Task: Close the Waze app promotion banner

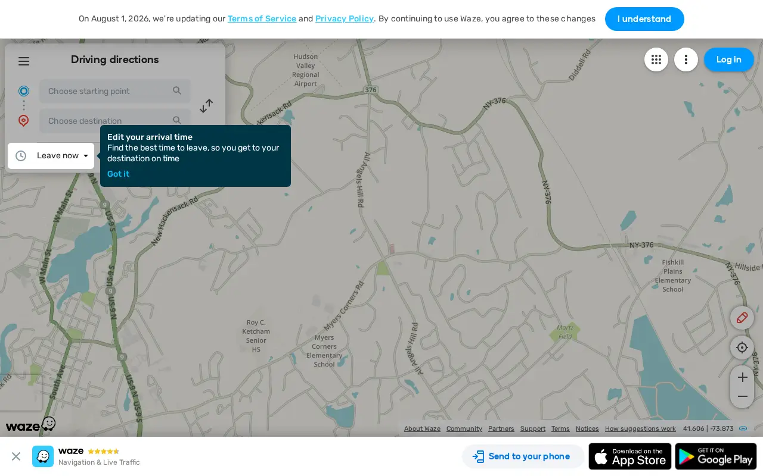Action: click(16, 456)
